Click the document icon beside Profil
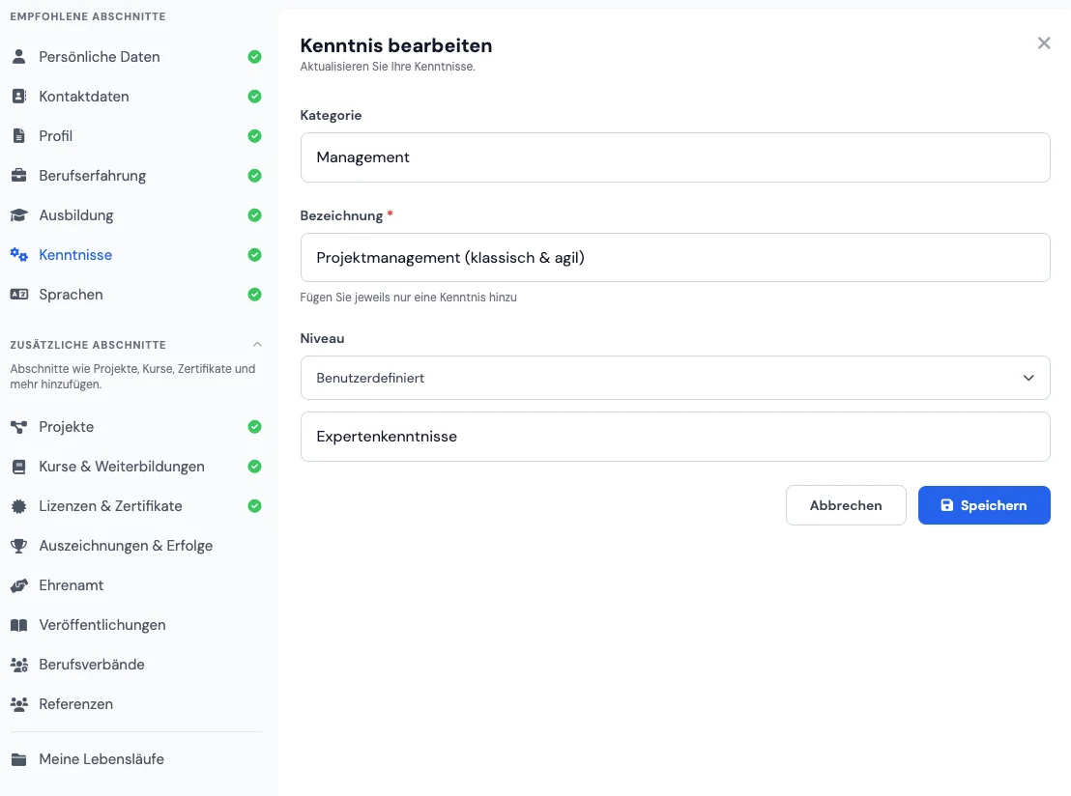Screen dimensions: 1071x796 (19, 136)
